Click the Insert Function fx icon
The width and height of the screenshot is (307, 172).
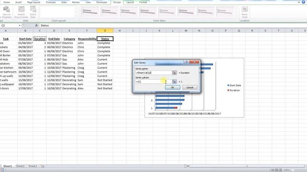coord(36,25)
